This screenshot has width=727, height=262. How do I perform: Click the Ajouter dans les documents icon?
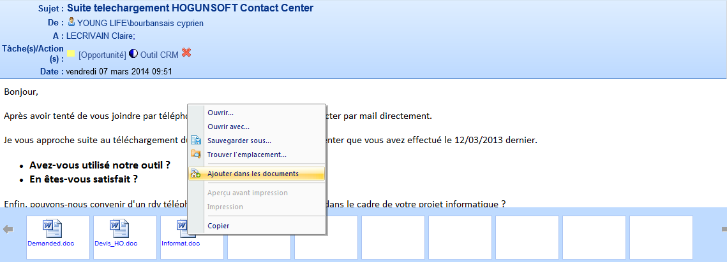click(x=196, y=174)
